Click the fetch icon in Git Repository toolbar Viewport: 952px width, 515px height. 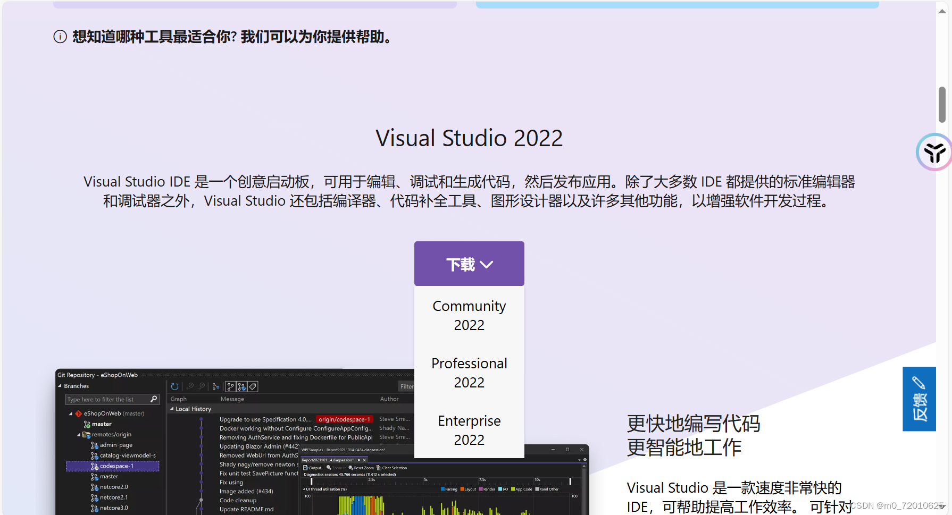[190, 386]
